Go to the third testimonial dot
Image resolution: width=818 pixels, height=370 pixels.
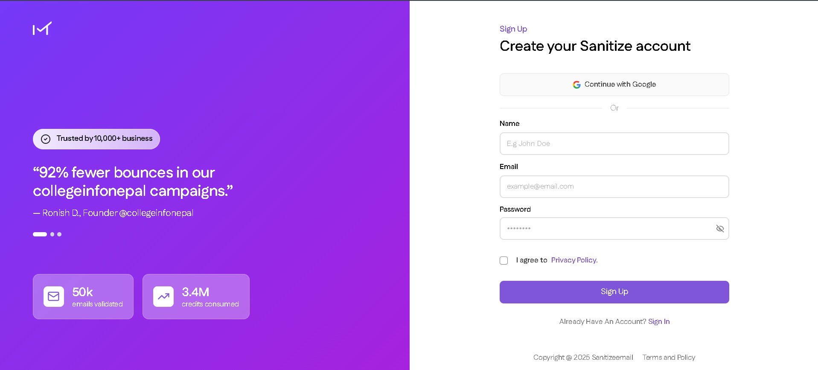[x=59, y=234]
